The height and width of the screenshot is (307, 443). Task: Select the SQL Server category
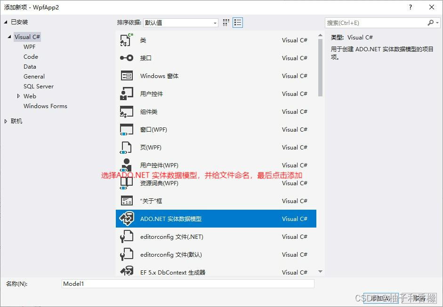pyautogui.click(x=39, y=87)
